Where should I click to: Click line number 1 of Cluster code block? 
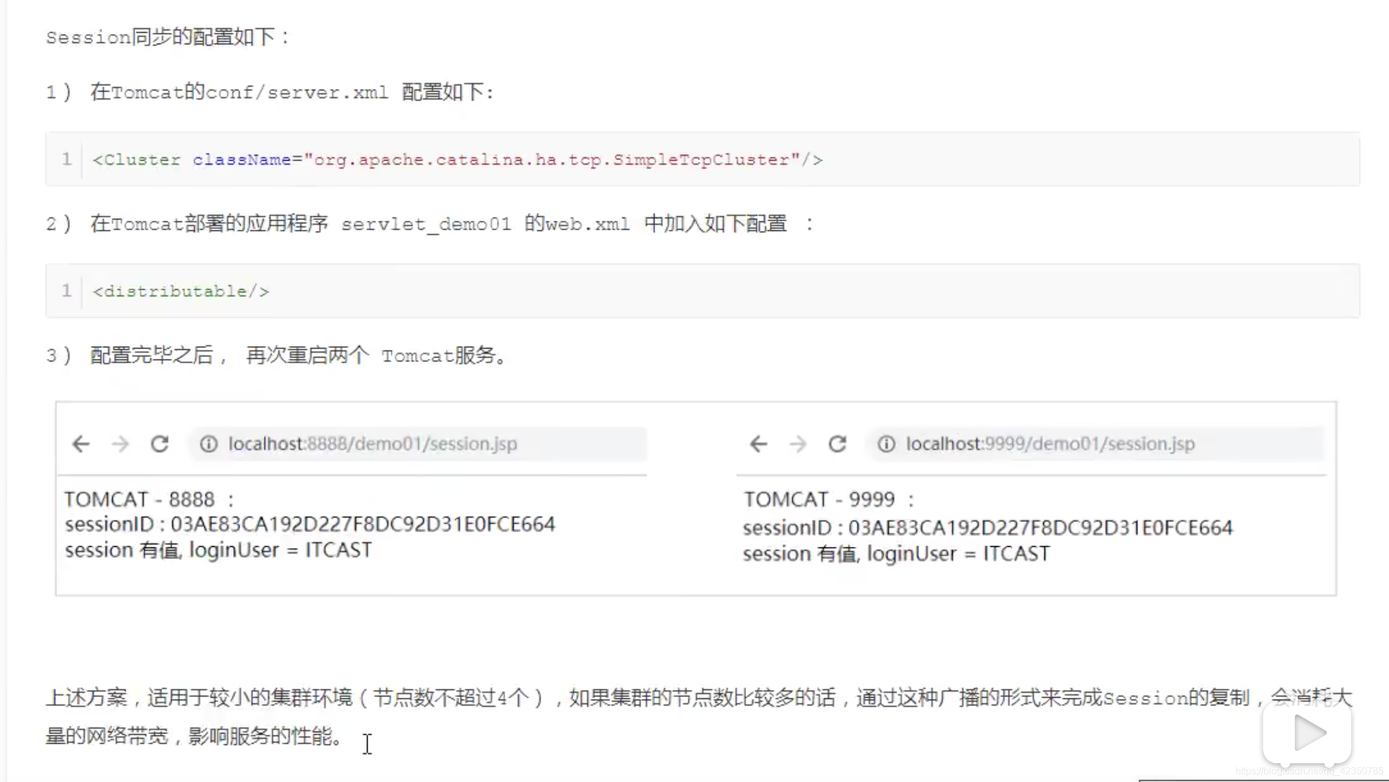[x=66, y=159]
